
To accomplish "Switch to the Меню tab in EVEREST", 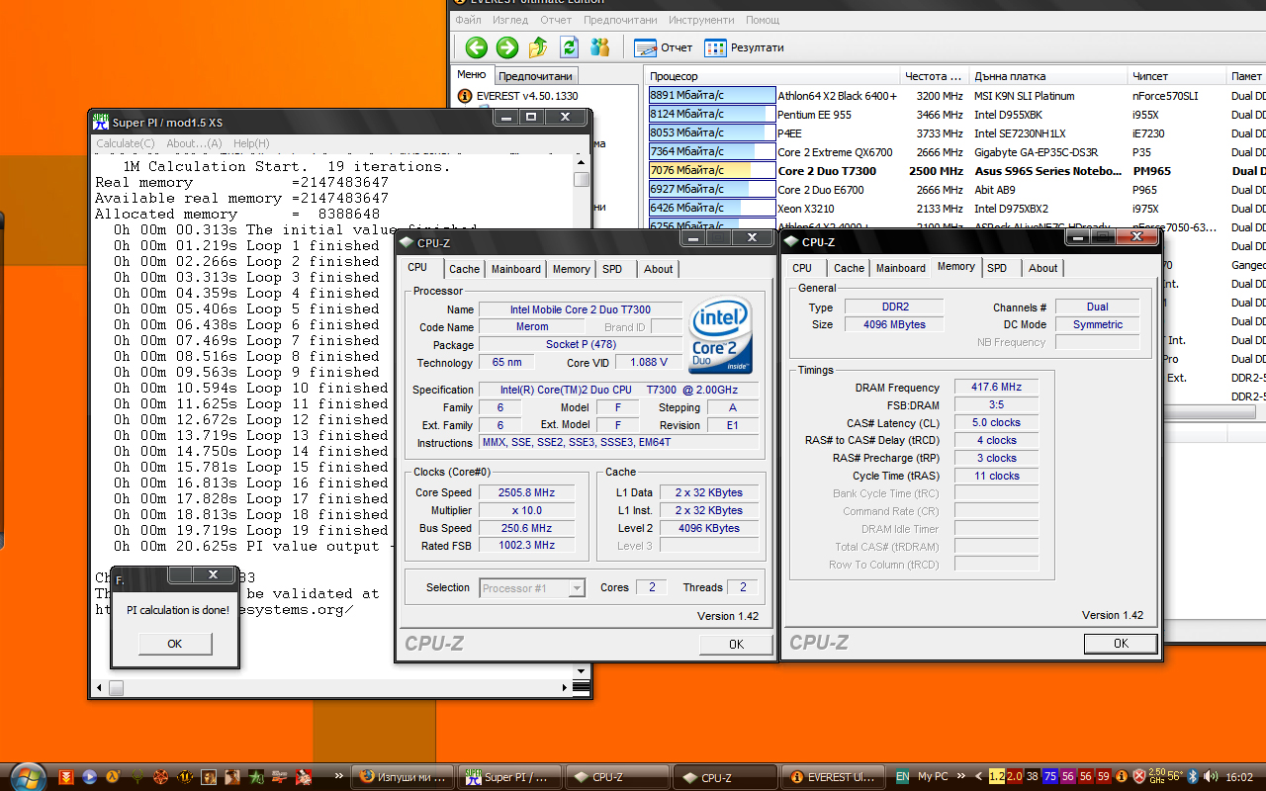I will (x=471, y=75).
